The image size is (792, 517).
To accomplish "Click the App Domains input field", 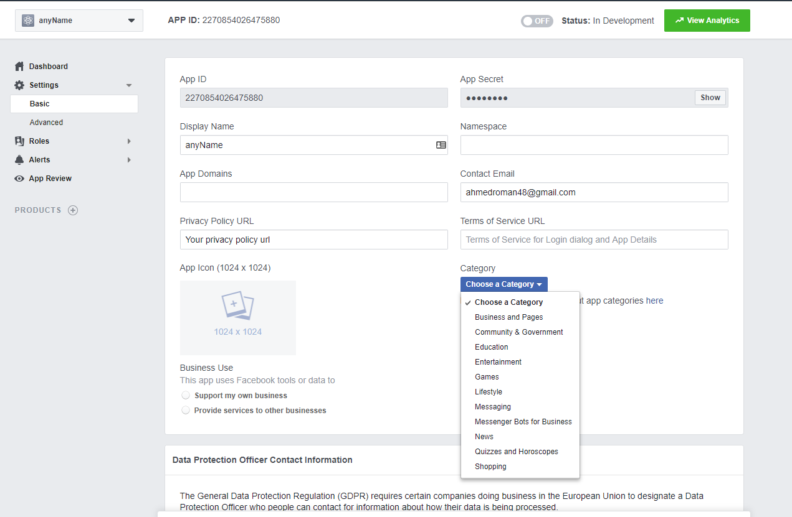I will tap(313, 192).
